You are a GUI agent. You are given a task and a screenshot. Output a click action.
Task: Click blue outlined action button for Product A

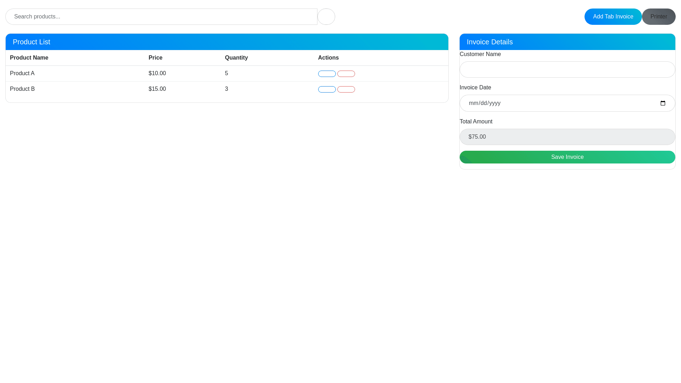click(x=327, y=74)
